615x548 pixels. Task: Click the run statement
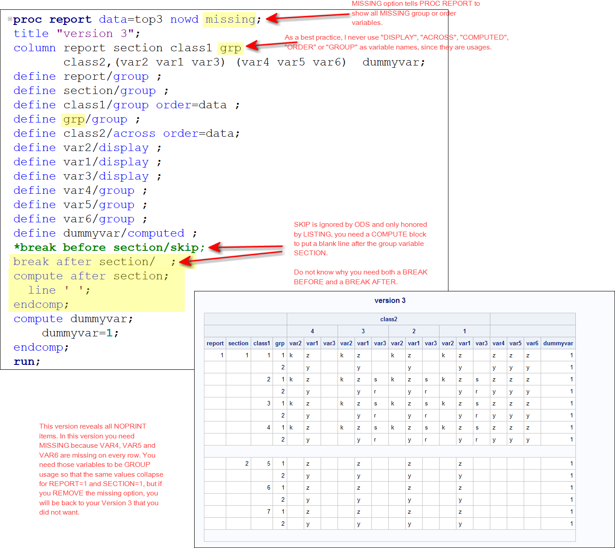(x=27, y=362)
